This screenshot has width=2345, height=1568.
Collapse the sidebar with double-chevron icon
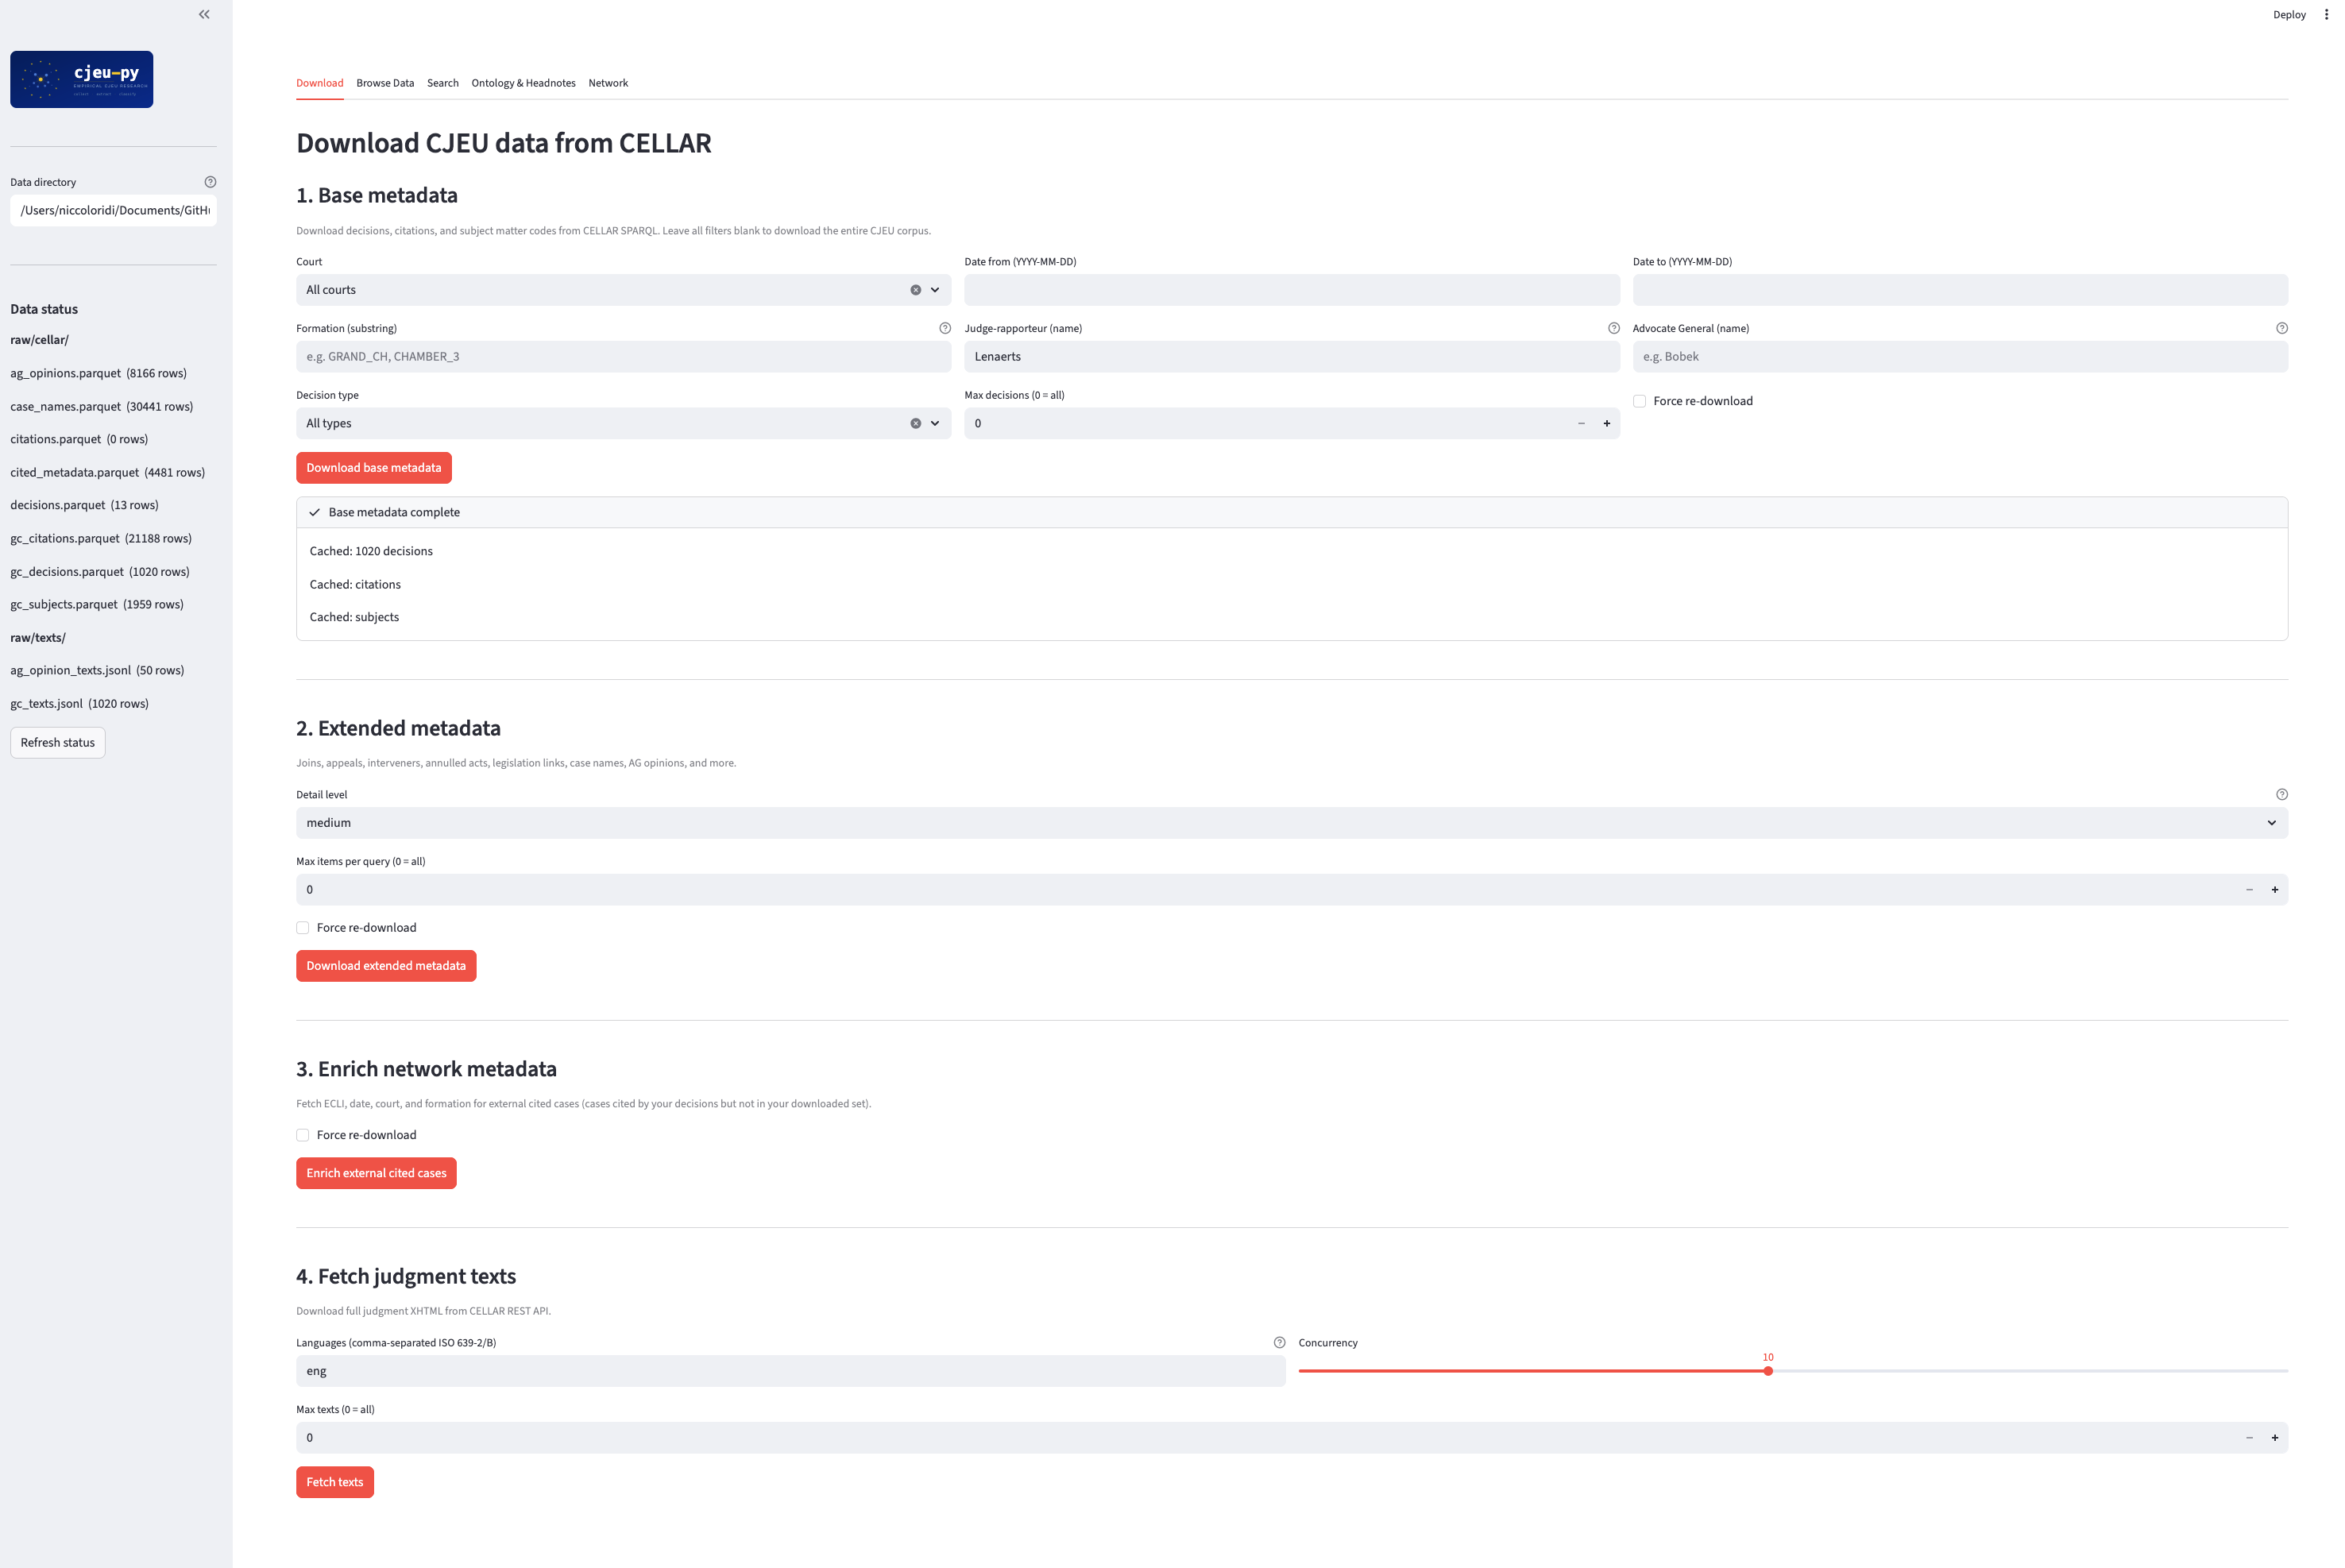pos(204,14)
